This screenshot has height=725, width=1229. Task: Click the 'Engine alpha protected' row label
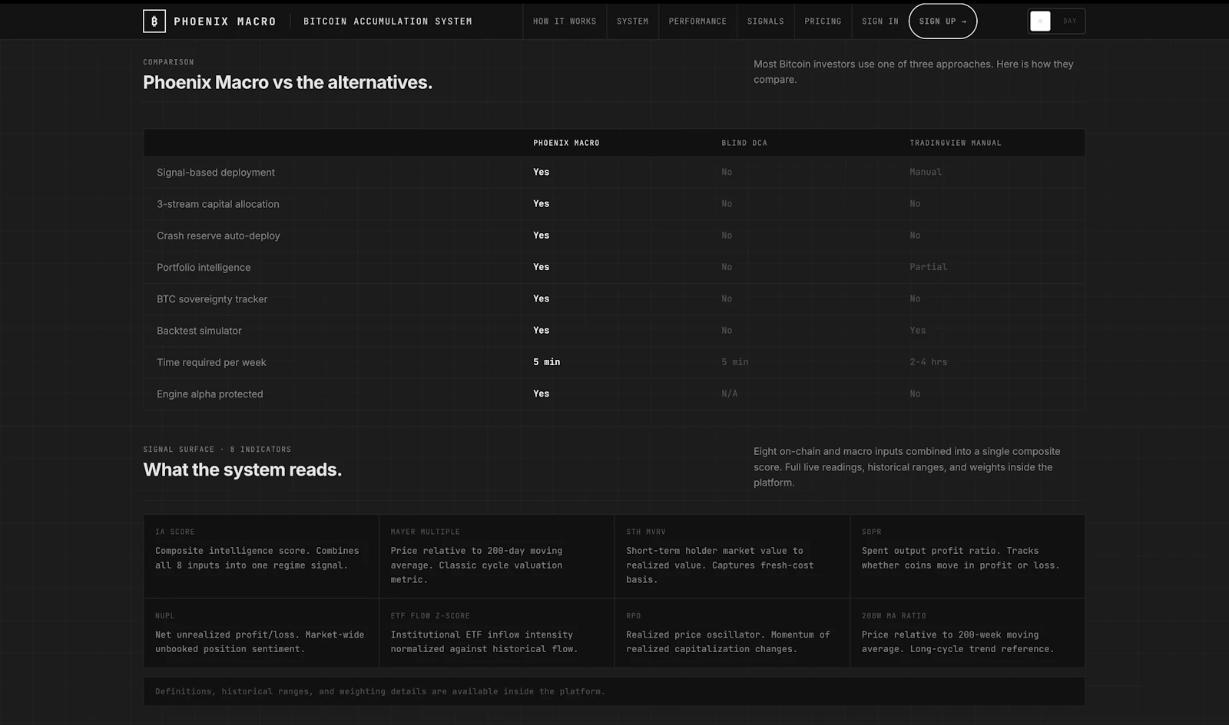(x=210, y=394)
